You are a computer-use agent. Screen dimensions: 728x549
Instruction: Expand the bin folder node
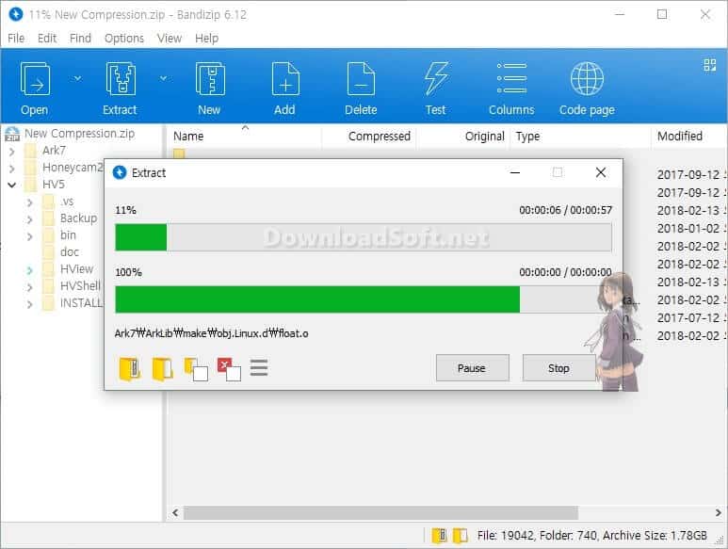pyautogui.click(x=30, y=236)
